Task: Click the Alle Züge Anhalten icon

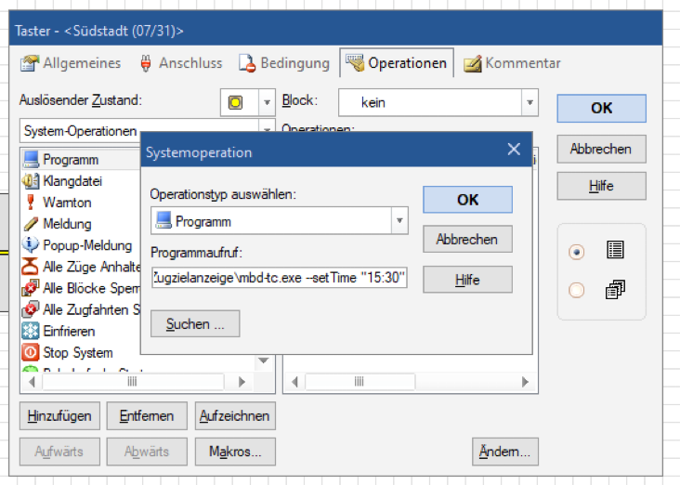Action: [x=31, y=267]
